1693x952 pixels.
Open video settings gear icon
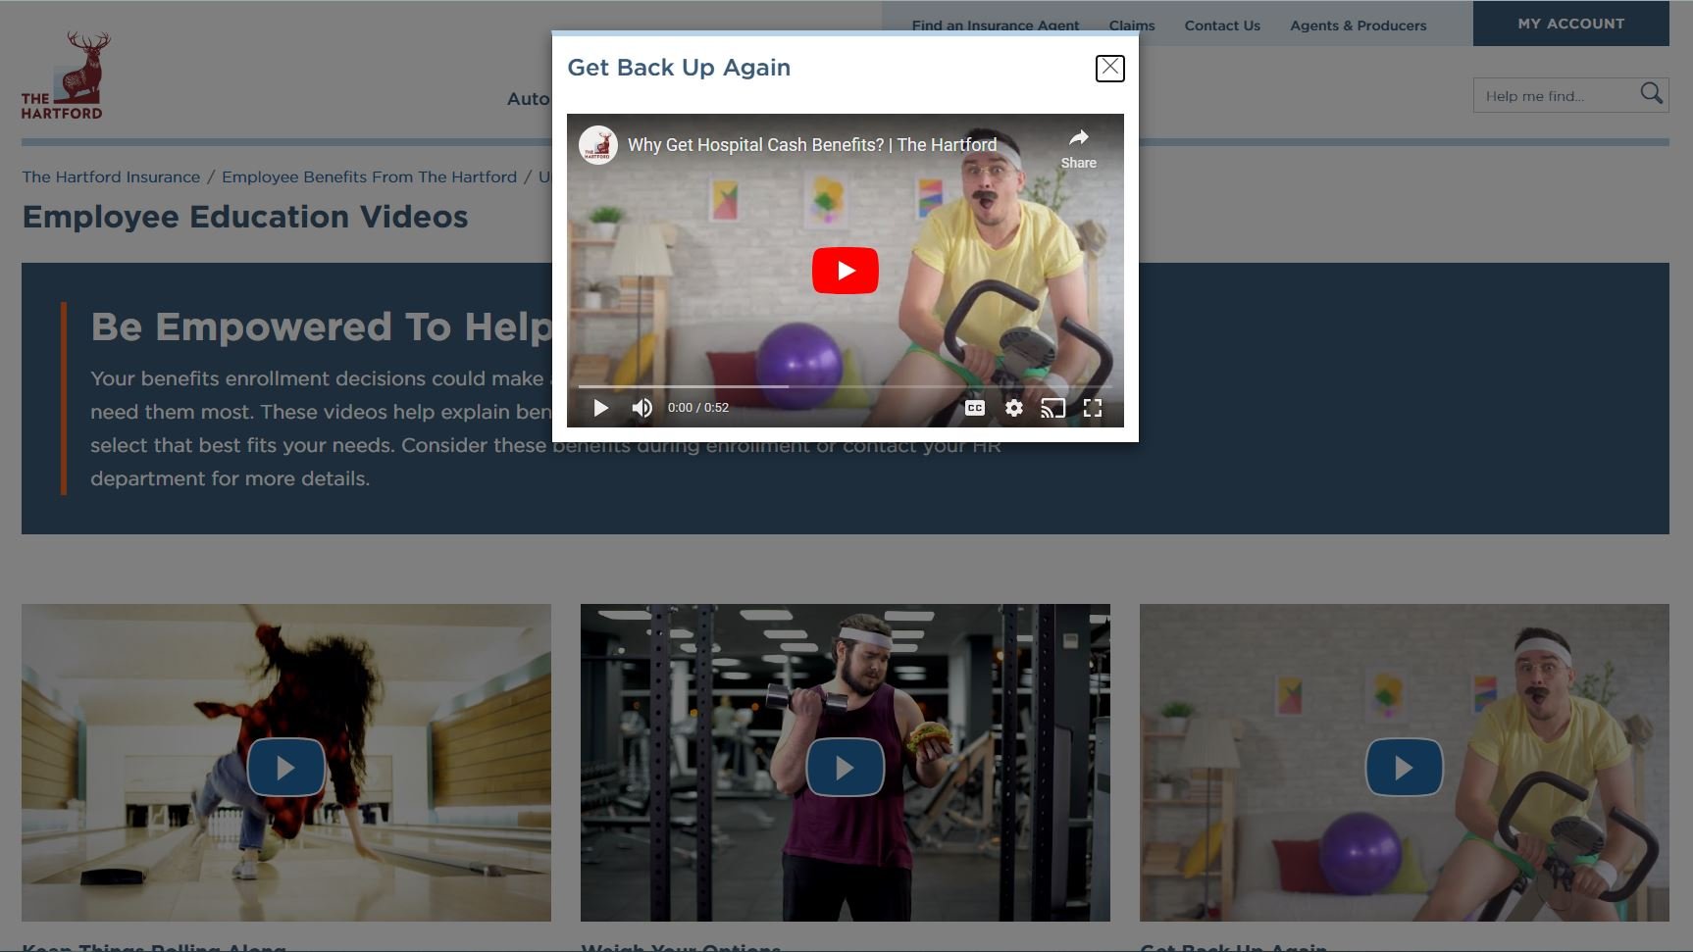tap(1013, 408)
